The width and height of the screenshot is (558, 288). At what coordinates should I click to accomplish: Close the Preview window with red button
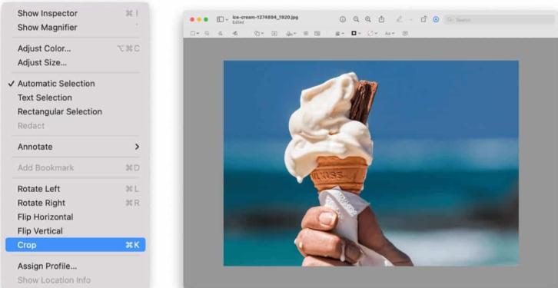coord(192,19)
